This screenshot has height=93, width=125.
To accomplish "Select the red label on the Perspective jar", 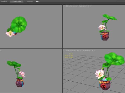I will (x=103, y=86).
